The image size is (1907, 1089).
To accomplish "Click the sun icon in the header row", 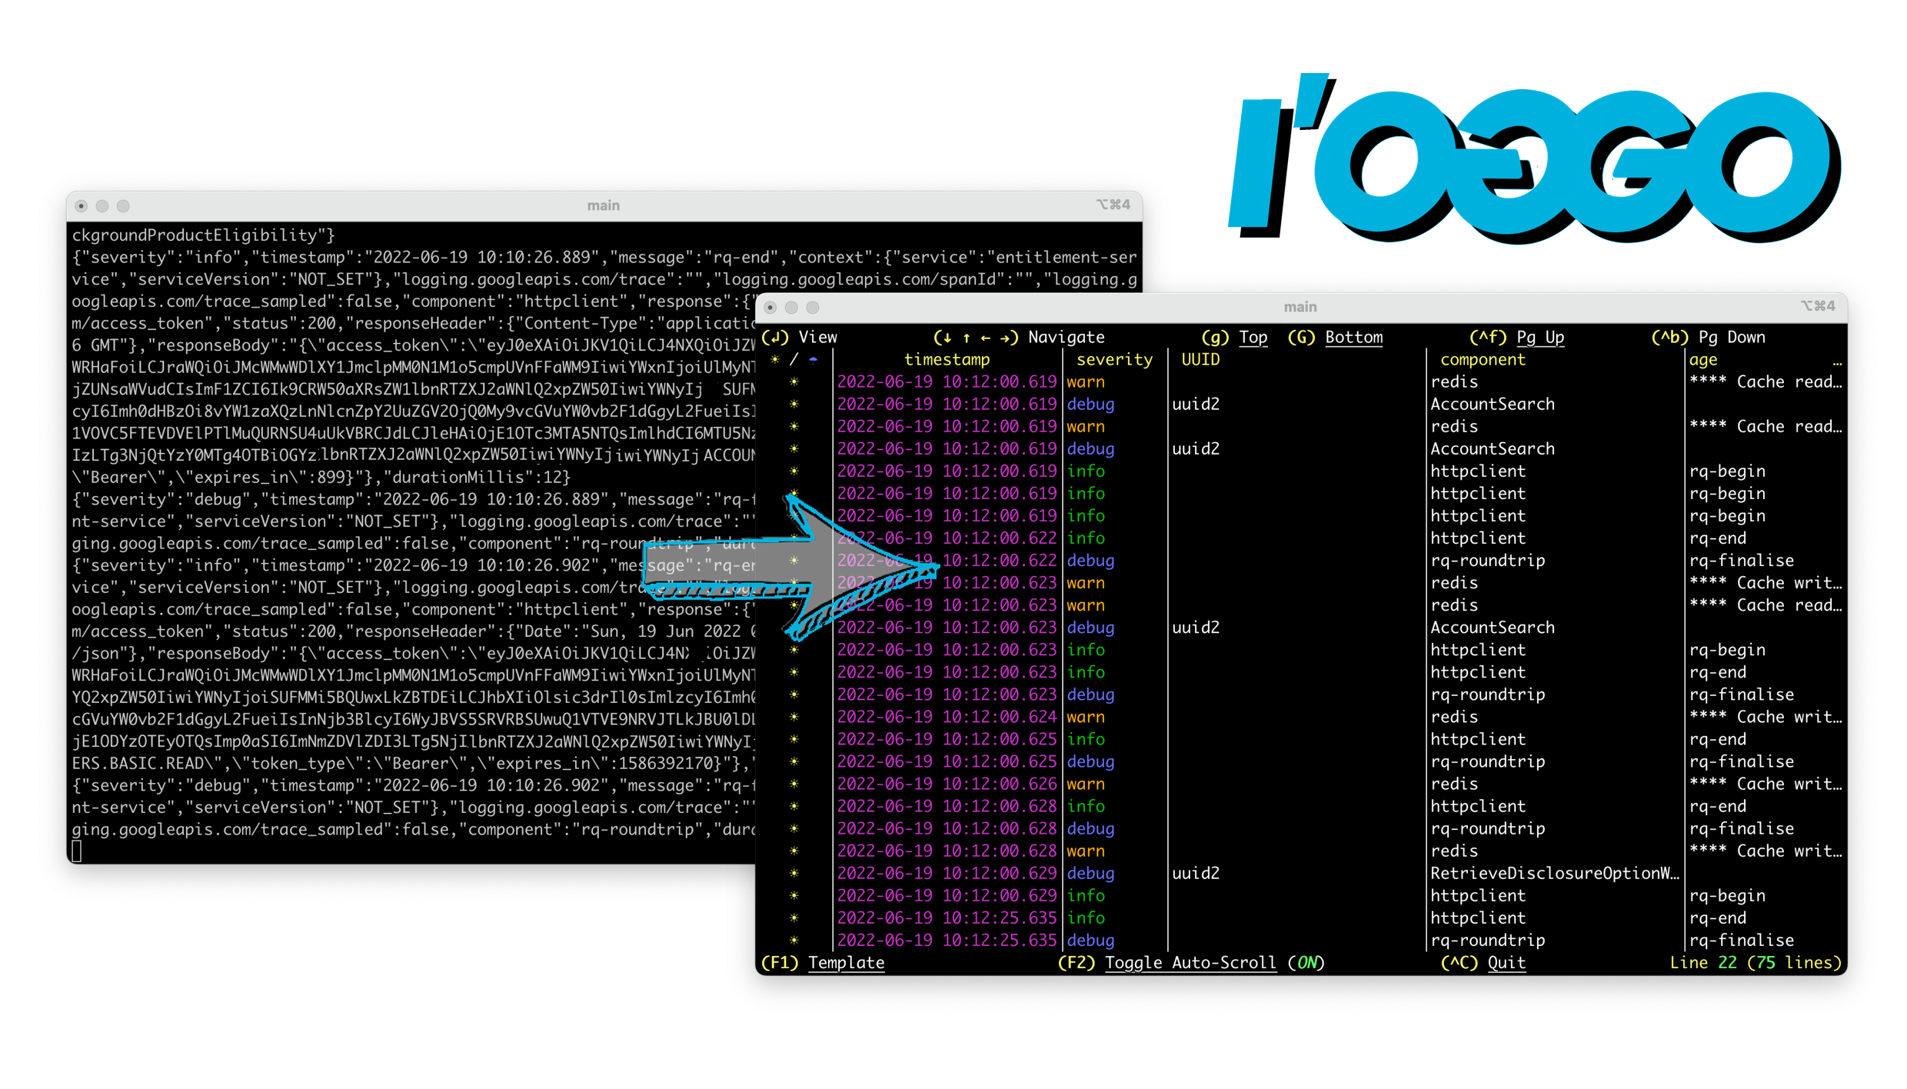I will point(775,359).
